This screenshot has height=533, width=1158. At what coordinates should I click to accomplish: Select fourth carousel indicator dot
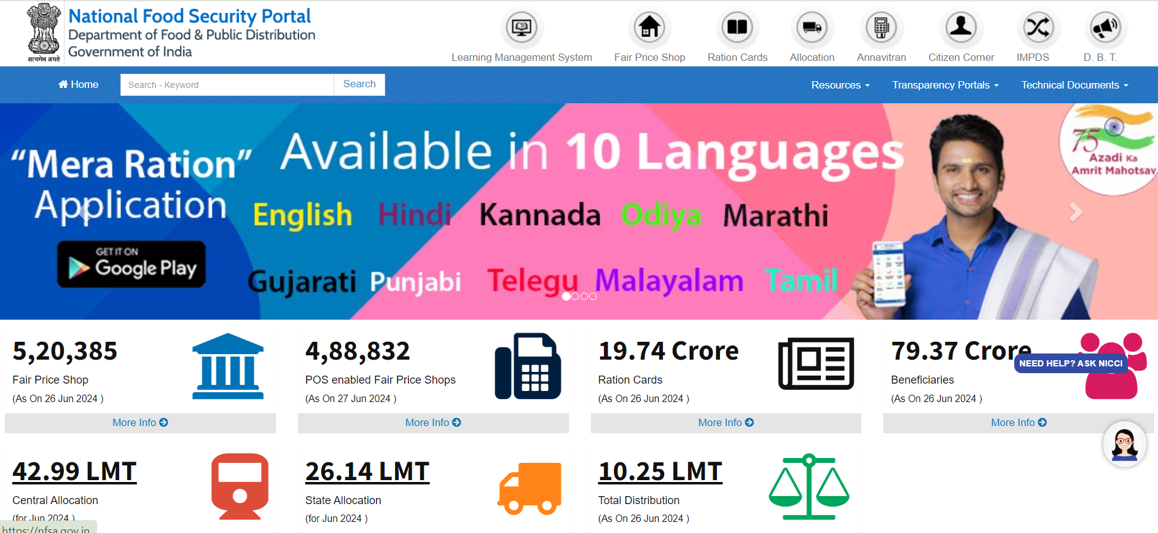click(593, 296)
